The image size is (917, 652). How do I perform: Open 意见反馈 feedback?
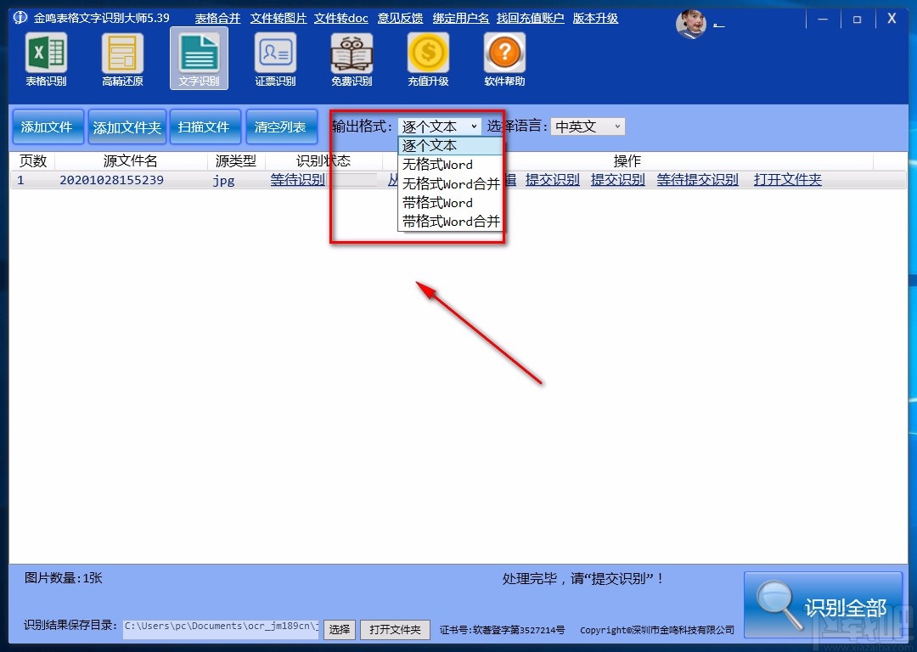point(400,18)
